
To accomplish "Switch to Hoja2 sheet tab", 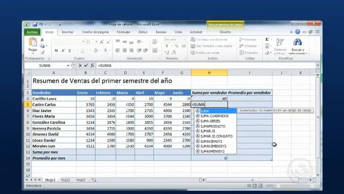I will 66,180.
